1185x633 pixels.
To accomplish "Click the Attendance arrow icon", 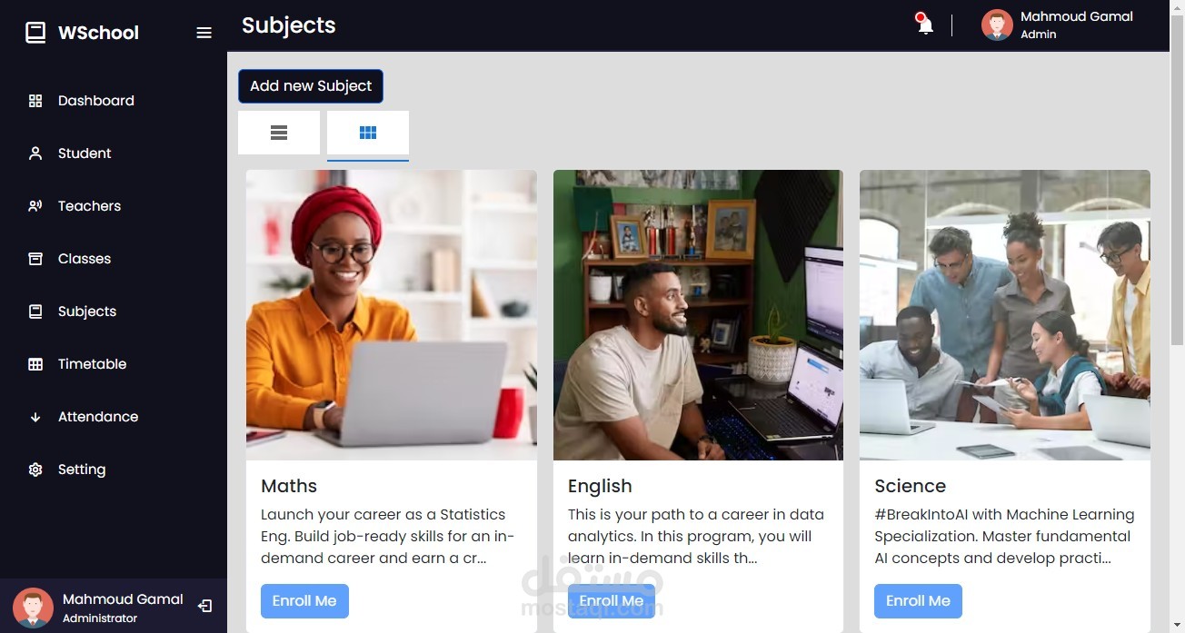I will tap(35, 416).
